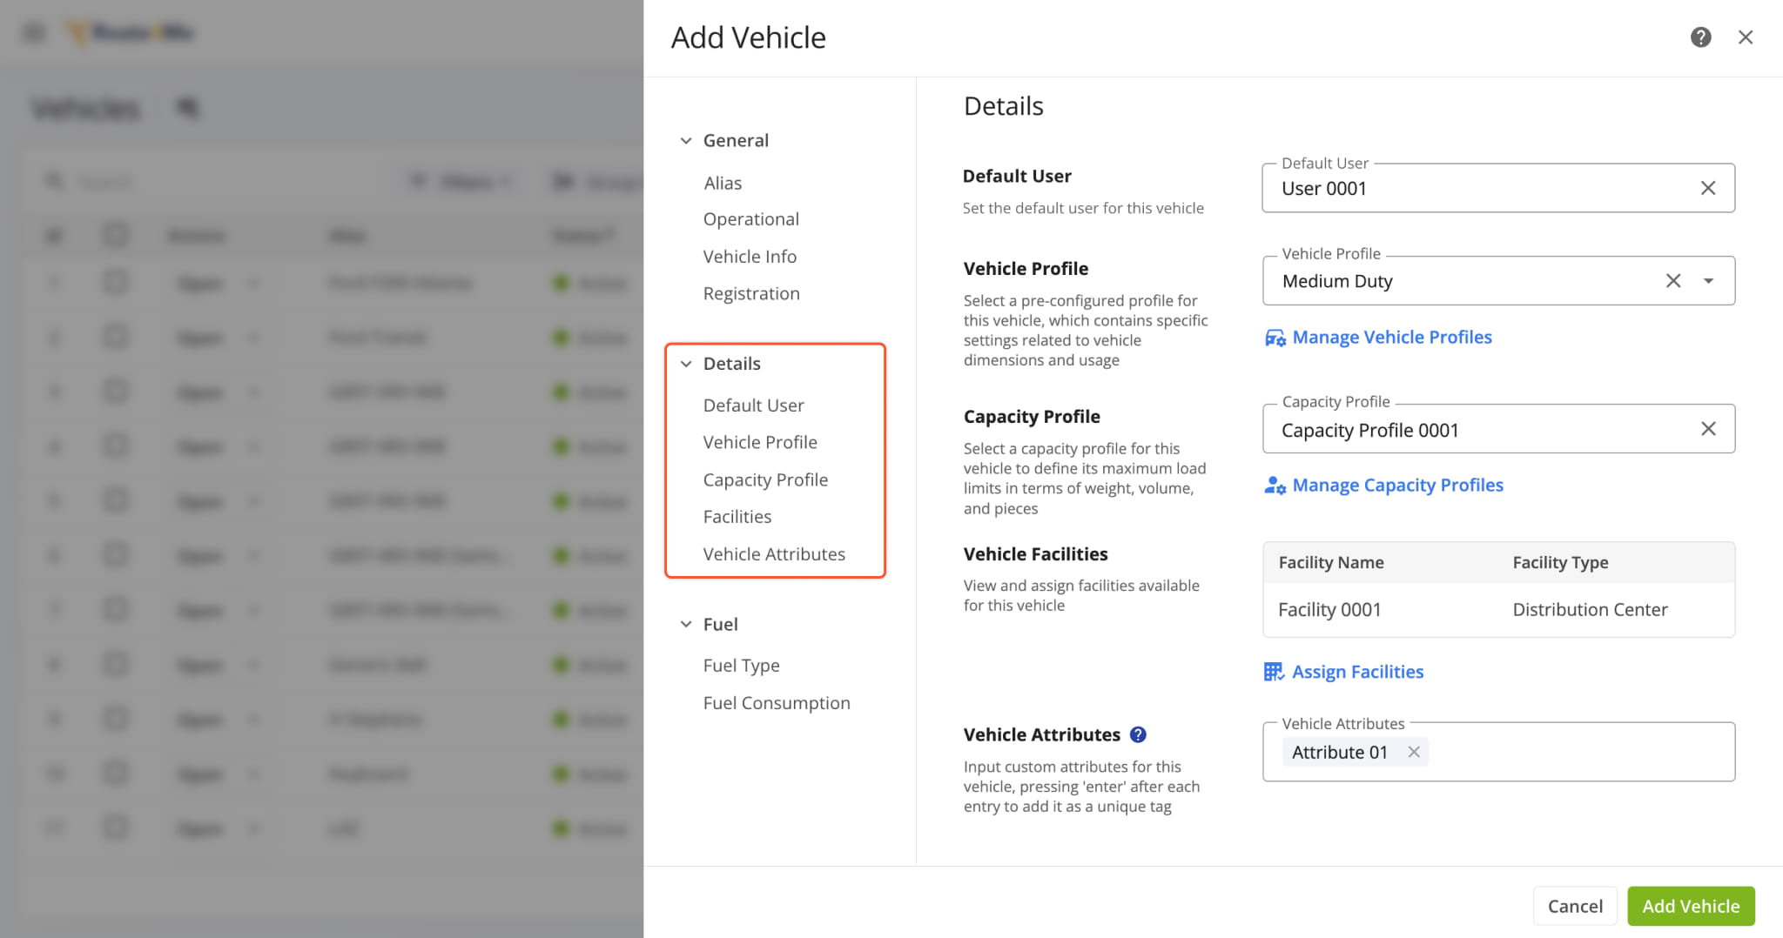Collapse the Details section chevron

point(686,364)
